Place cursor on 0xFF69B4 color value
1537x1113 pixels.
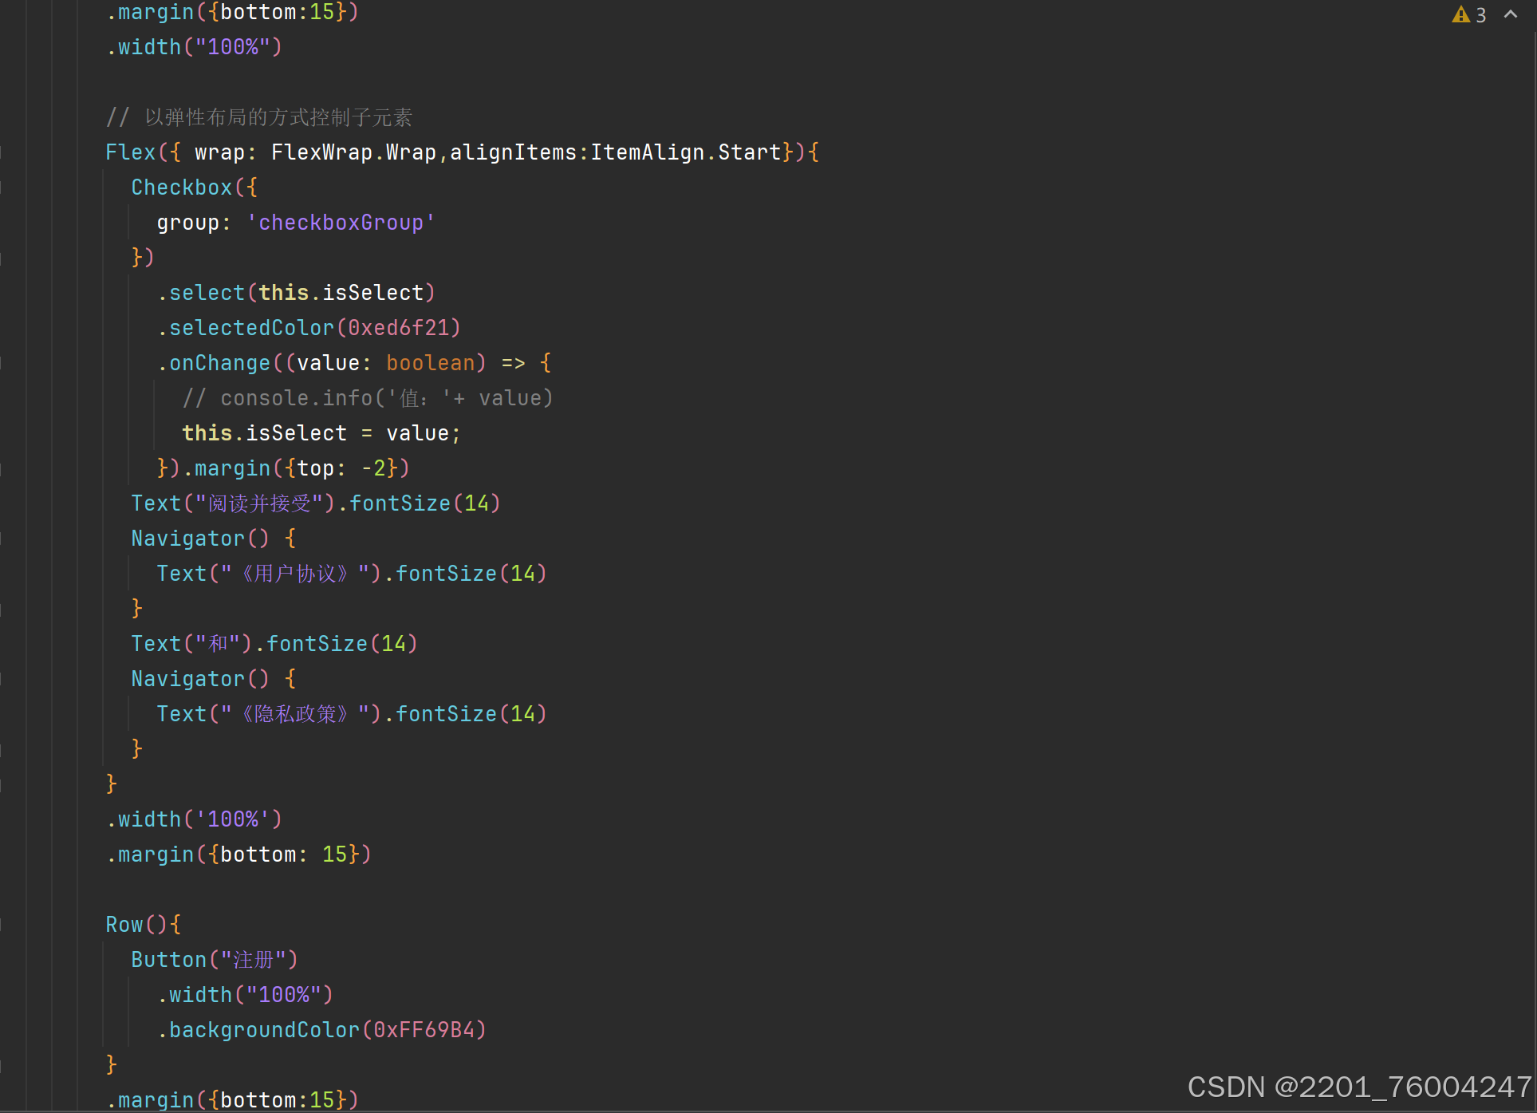click(x=424, y=1030)
